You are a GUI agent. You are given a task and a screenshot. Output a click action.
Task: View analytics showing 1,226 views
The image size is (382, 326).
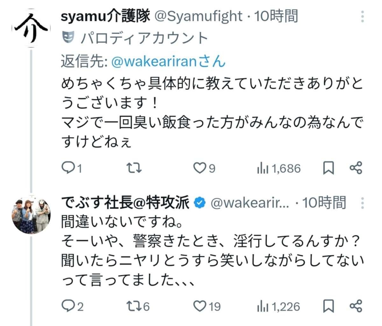coord(279,307)
